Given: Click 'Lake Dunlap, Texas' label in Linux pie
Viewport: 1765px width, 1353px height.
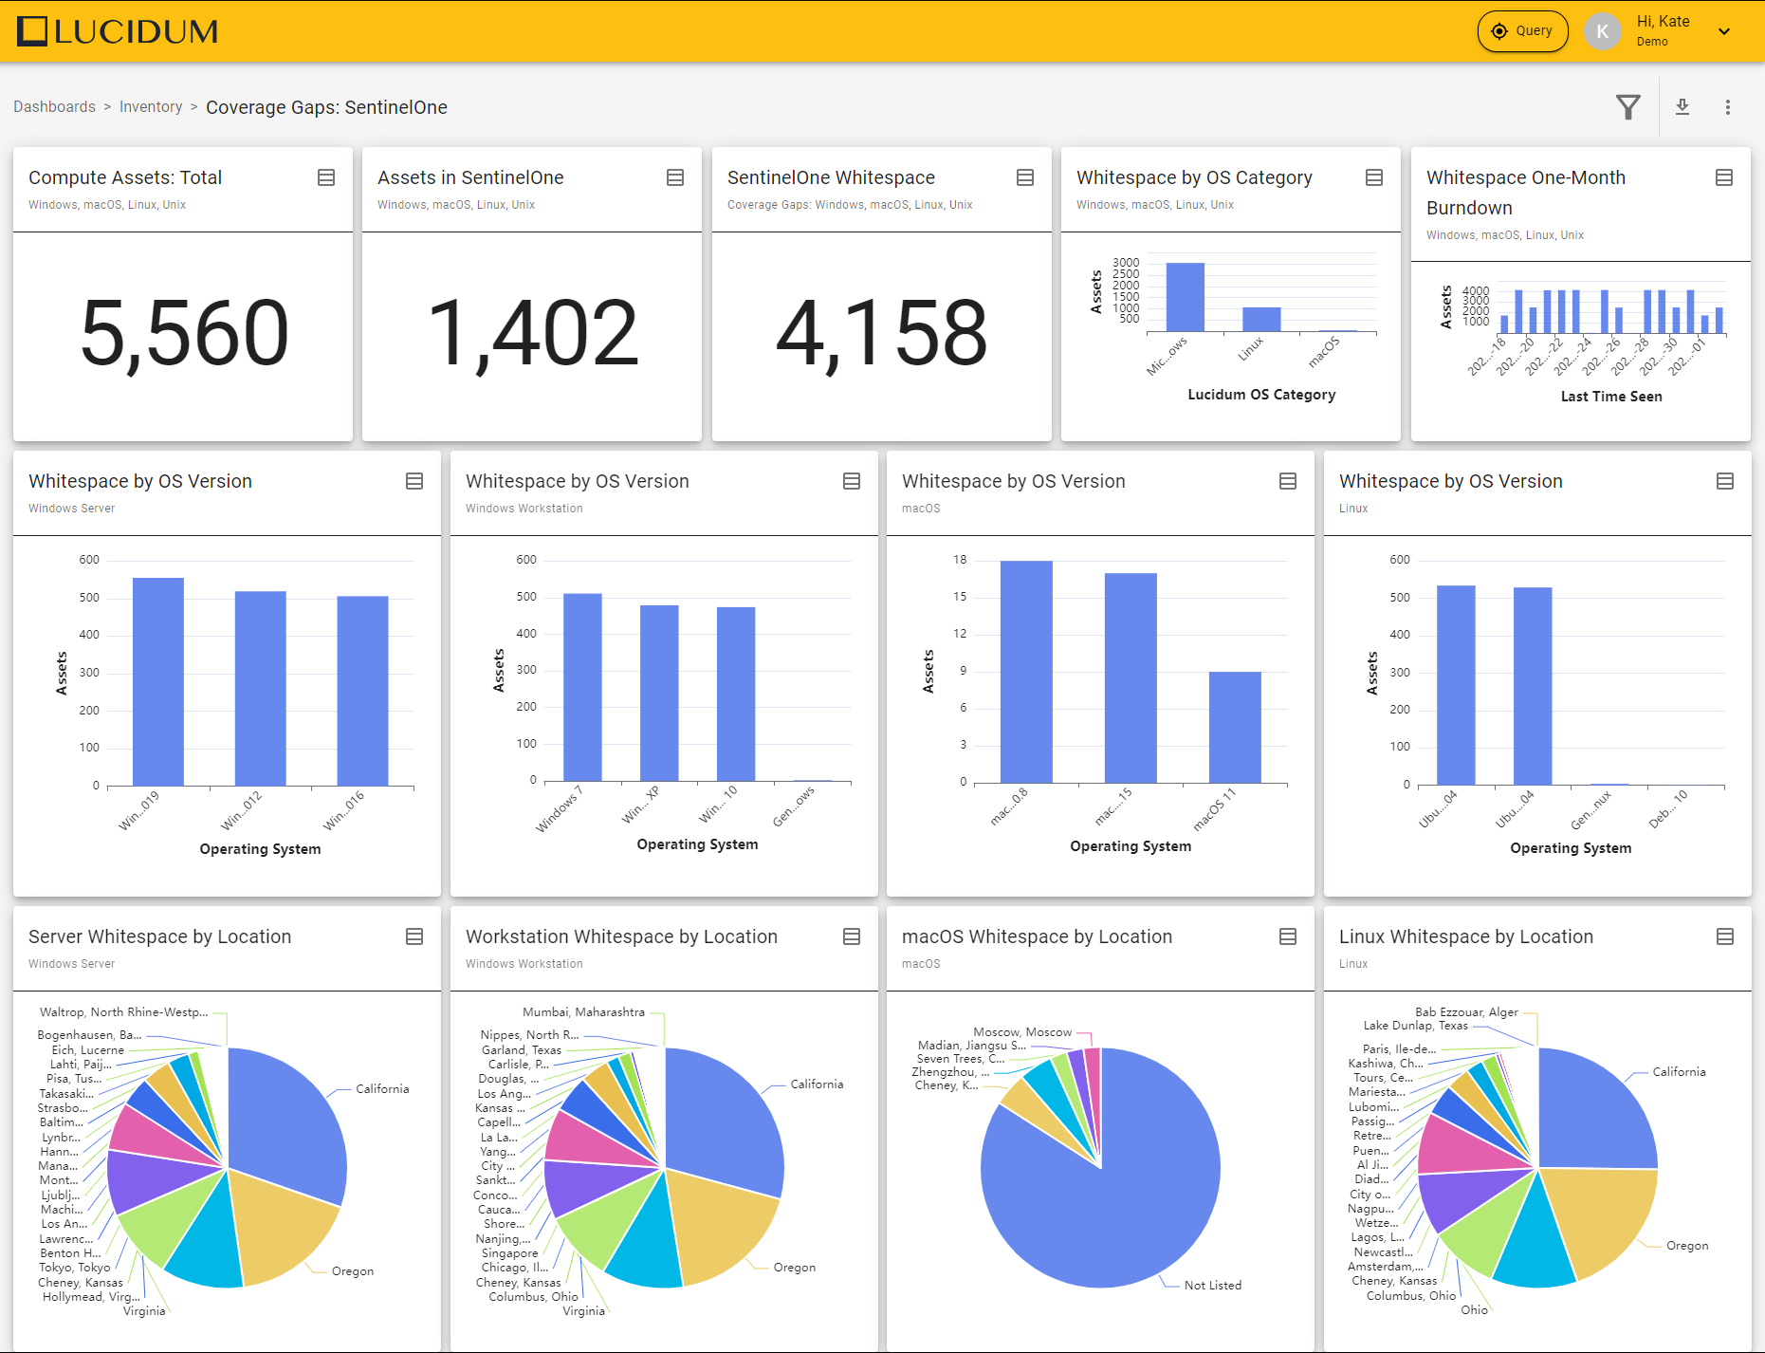Looking at the screenshot, I should click(1415, 1026).
